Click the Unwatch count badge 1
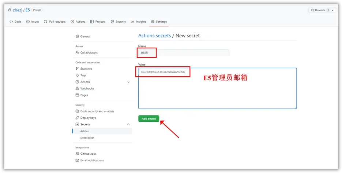Screen dimensions: 342x173 coord(328,10)
